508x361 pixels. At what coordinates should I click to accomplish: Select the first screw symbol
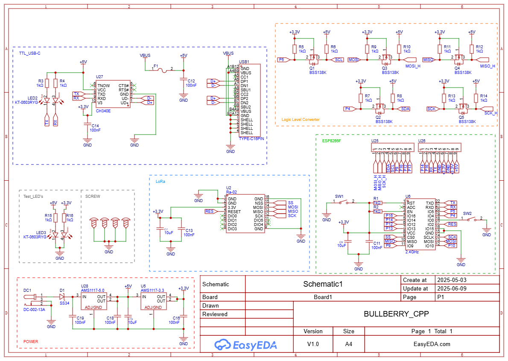click(x=93, y=223)
